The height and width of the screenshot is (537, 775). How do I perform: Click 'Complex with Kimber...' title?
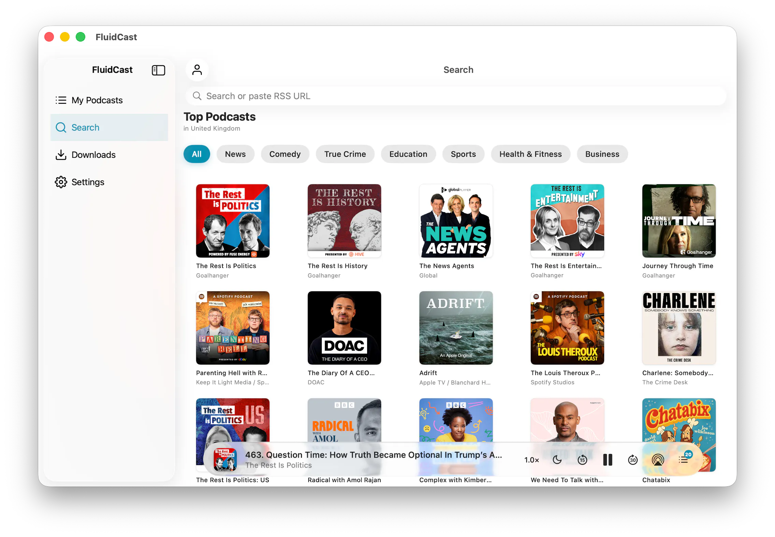[455, 480]
